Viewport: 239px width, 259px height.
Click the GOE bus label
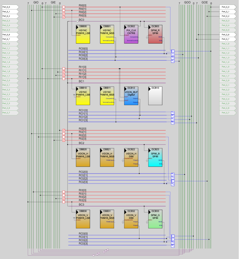205,3
